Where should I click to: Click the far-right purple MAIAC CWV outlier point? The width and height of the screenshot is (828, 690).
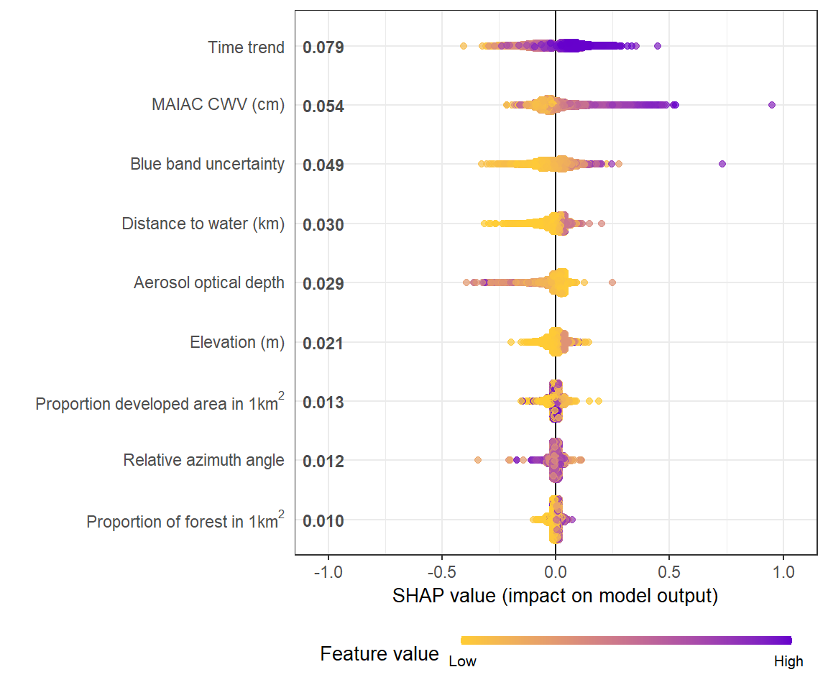click(772, 105)
